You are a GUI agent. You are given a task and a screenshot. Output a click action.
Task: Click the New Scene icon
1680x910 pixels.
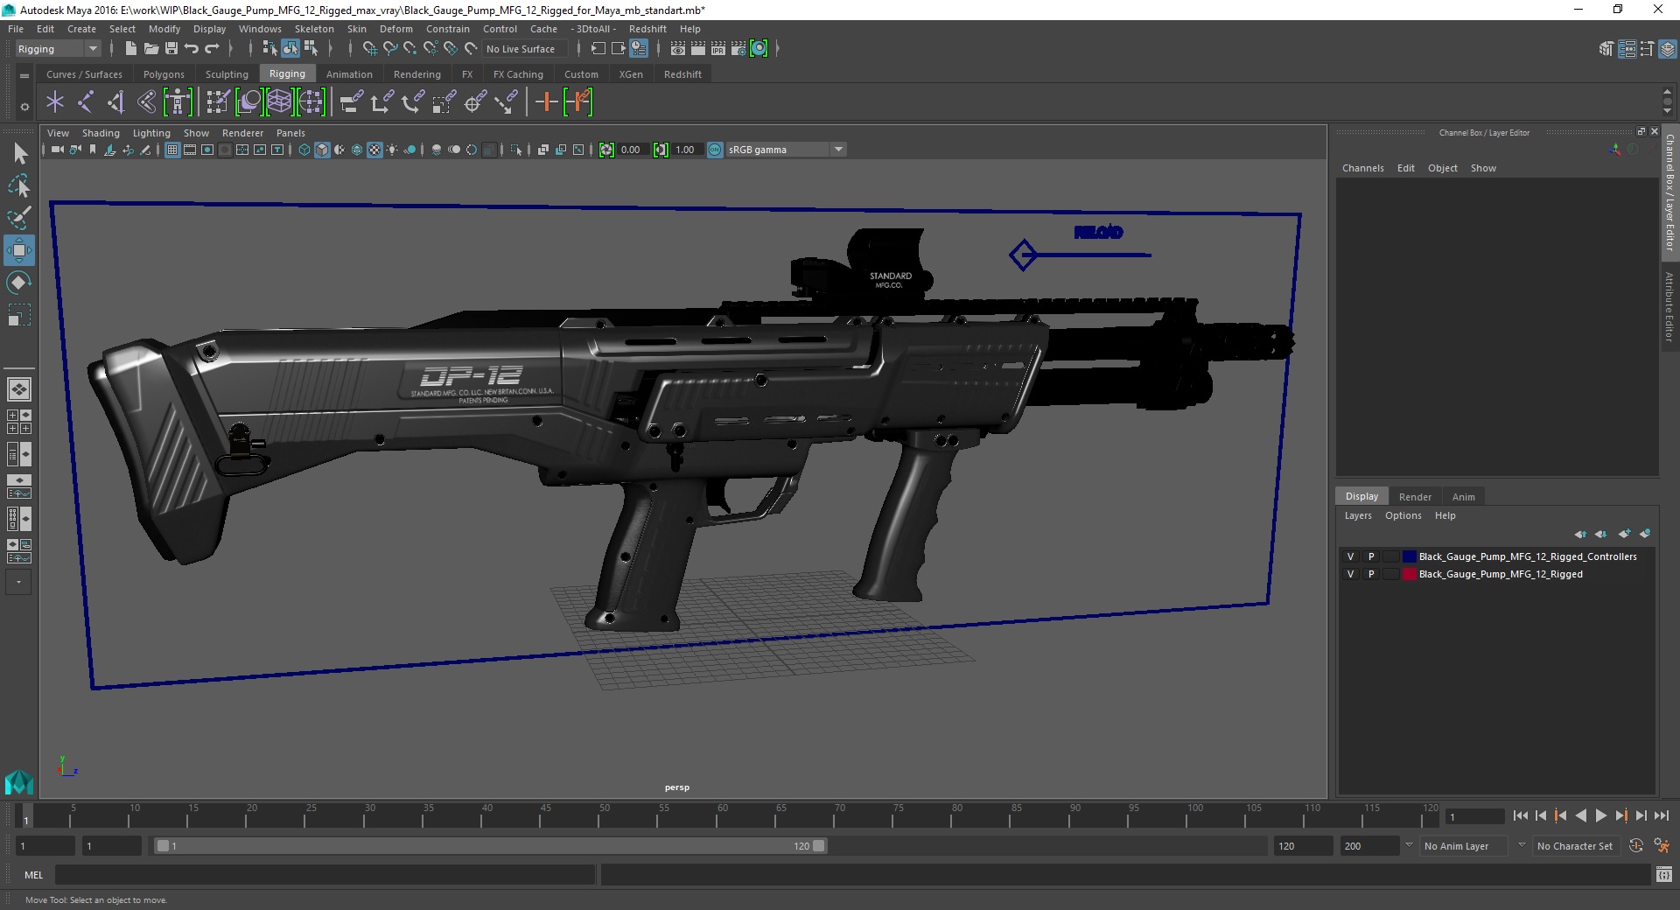(x=130, y=49)
